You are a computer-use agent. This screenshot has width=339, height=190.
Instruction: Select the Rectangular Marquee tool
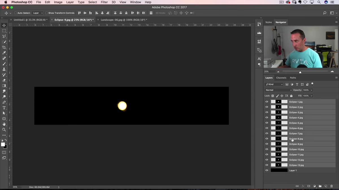coord(4,31)
